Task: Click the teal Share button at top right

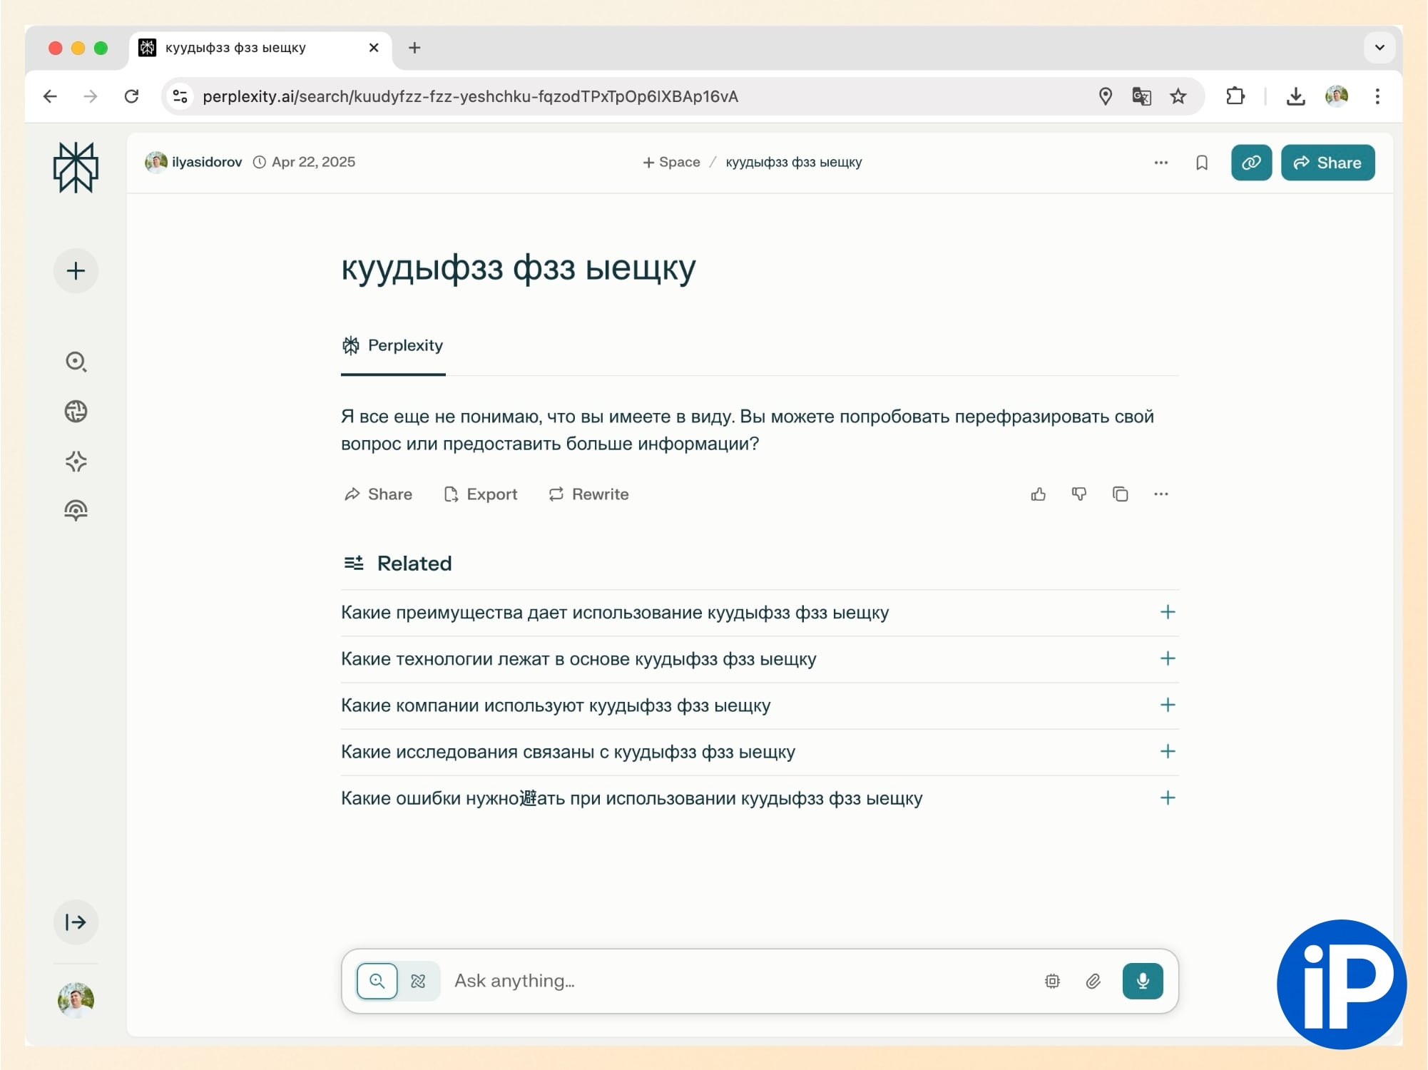Action: tap(1327, 163)
